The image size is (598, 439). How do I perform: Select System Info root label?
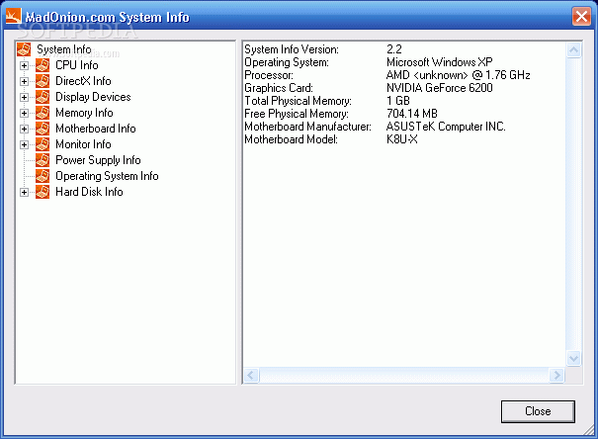[x=63, y=49]
